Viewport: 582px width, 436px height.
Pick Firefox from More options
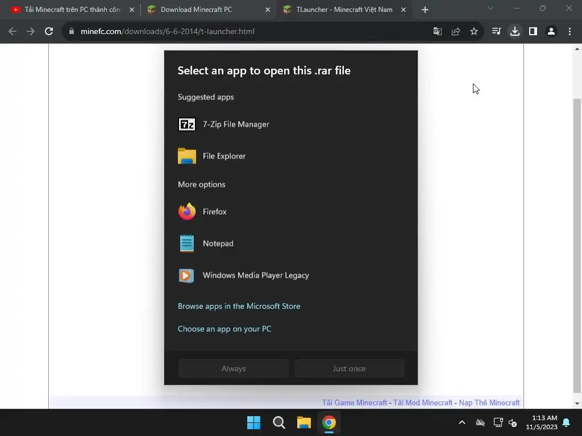click(290, 212)
